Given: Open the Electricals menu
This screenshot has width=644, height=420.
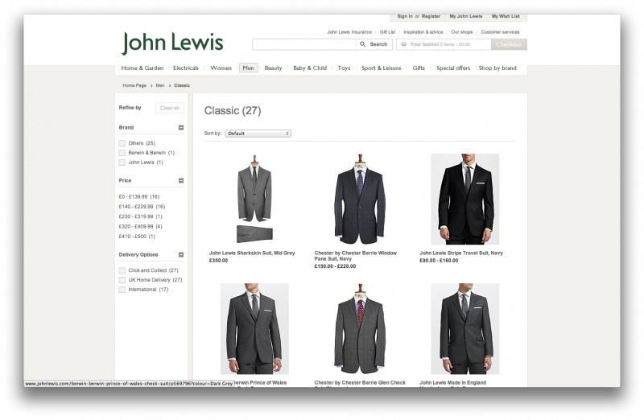Looking at the screenshot, I should [186, 68].
